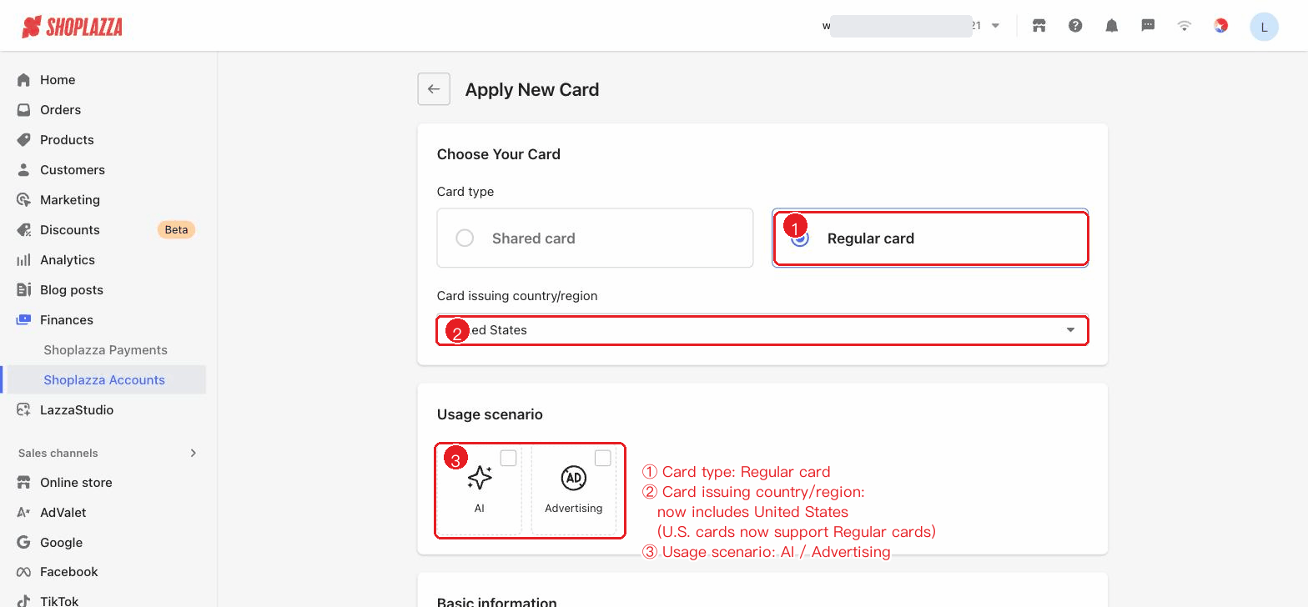The height and width of the screenshot is (607, 1308).
Task: Click the user avatar labeled L
Action: pyautogui.click(x=1264, y=27)
